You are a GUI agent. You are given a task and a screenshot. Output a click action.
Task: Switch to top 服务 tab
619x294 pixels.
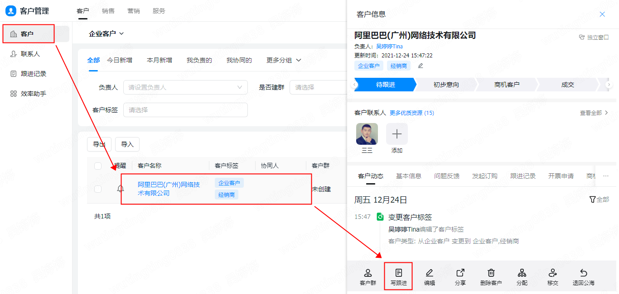click(159, 11)
